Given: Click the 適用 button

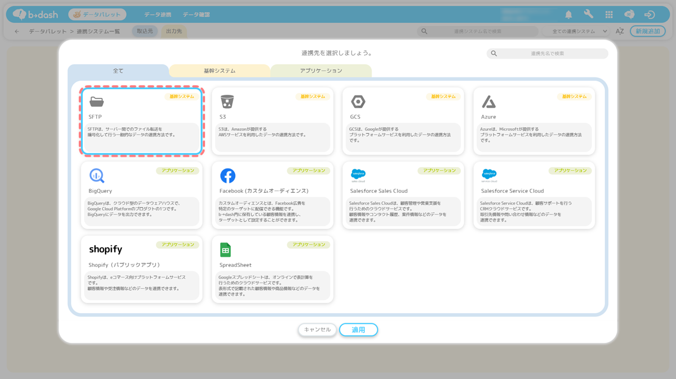Looking at the screenshot, I should (358, 329).
